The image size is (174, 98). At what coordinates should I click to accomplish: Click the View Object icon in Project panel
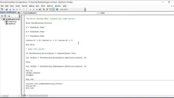pyautogui.click(x=5, y=16)
